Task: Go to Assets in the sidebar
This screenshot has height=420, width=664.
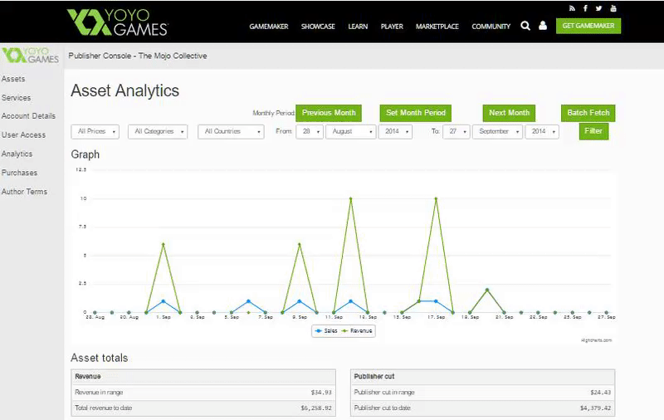Action: click(x=13, y=79)
